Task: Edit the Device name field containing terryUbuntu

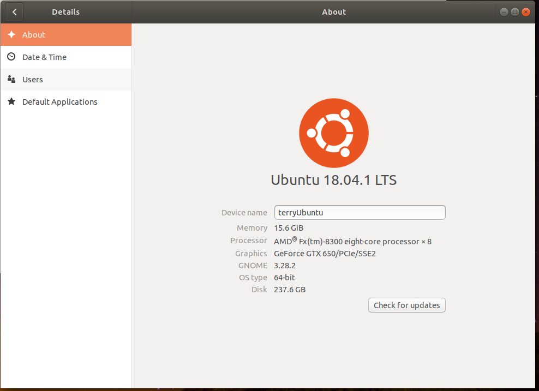Action: point(360,212)
